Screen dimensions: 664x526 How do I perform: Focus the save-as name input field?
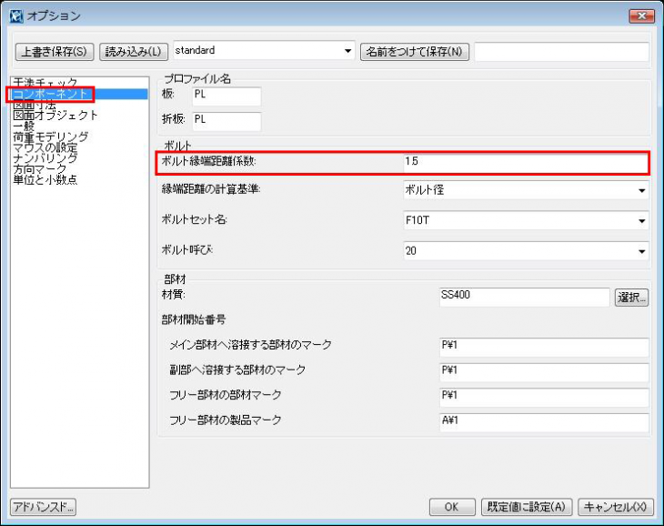coord(561,52)
